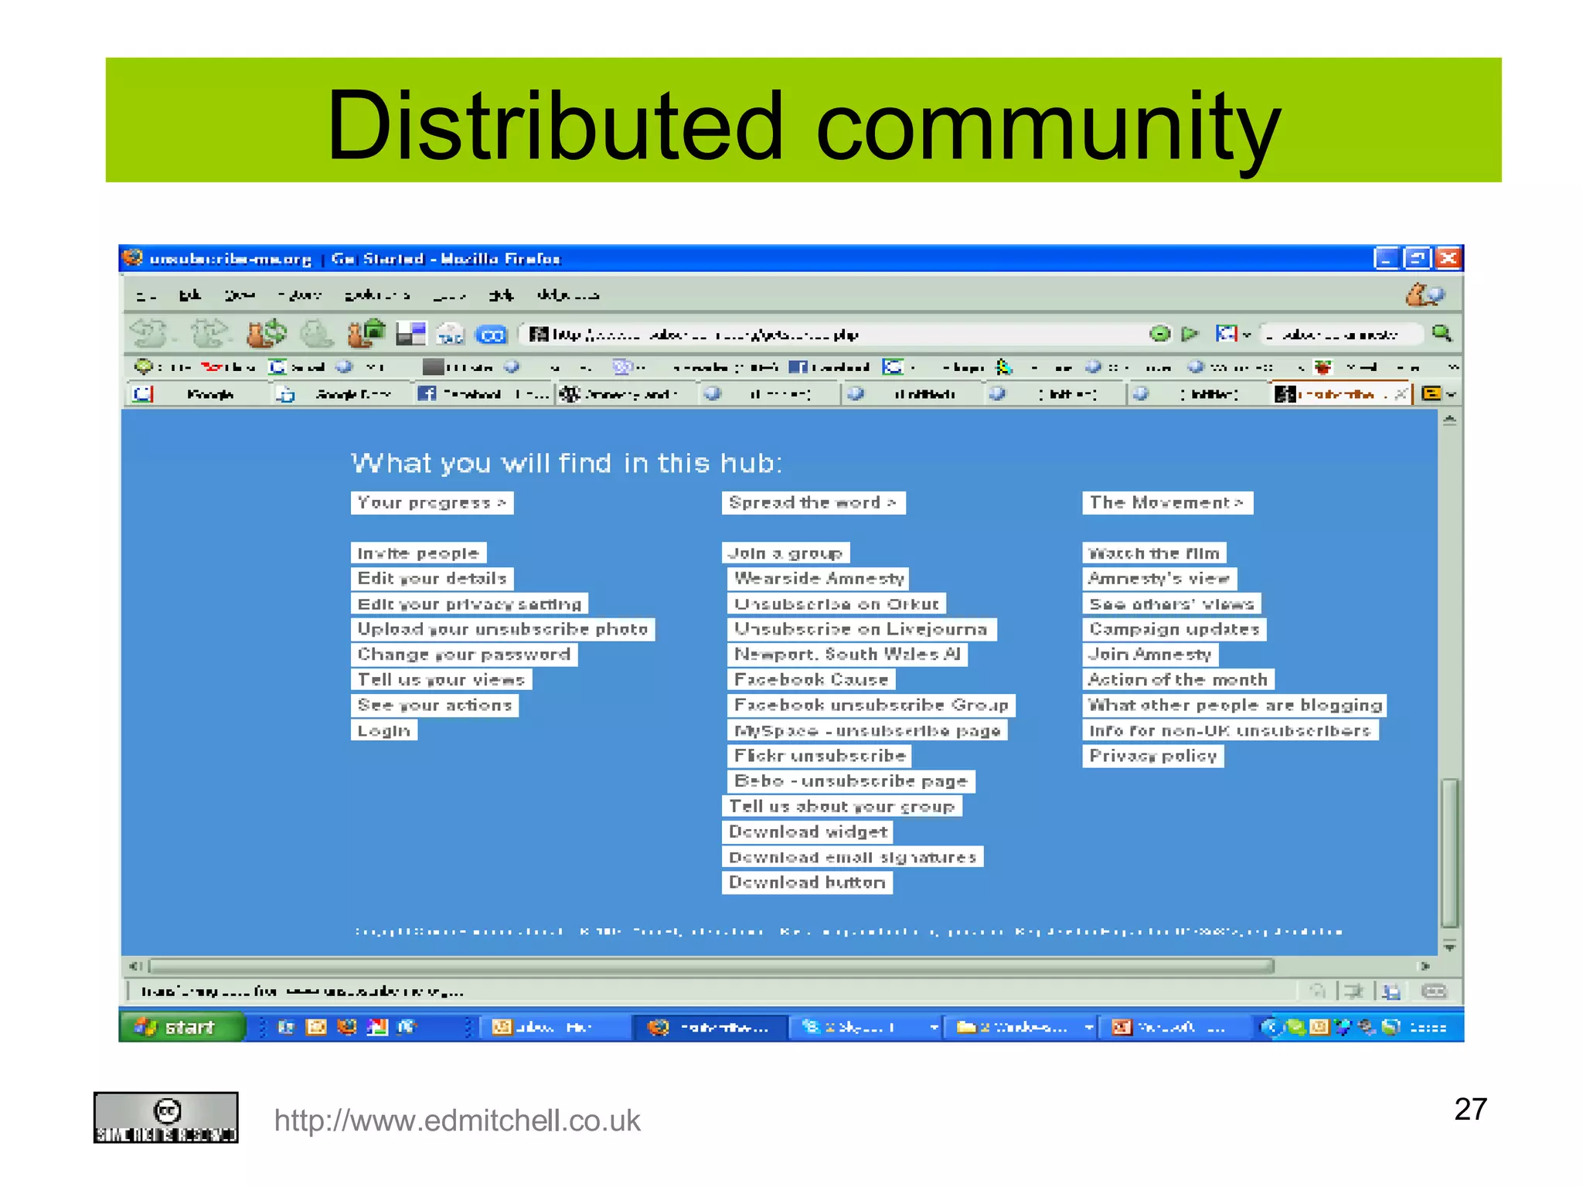1583x1187 pixels.
Task: Click the horizontal scrollbar of the page
Action: point(711,966)
